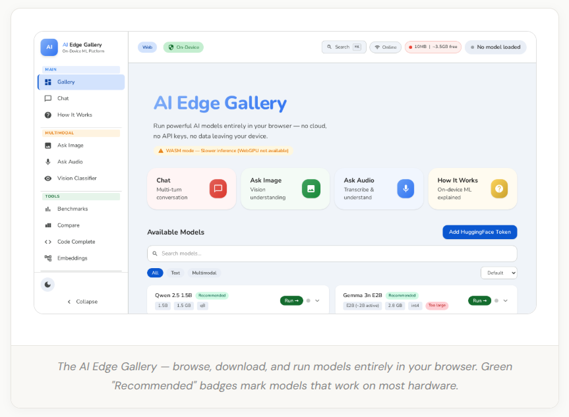Click the E2B (~2B active) tag
Viewport: 569px width, 417px height.
click(x=362, y=306)
